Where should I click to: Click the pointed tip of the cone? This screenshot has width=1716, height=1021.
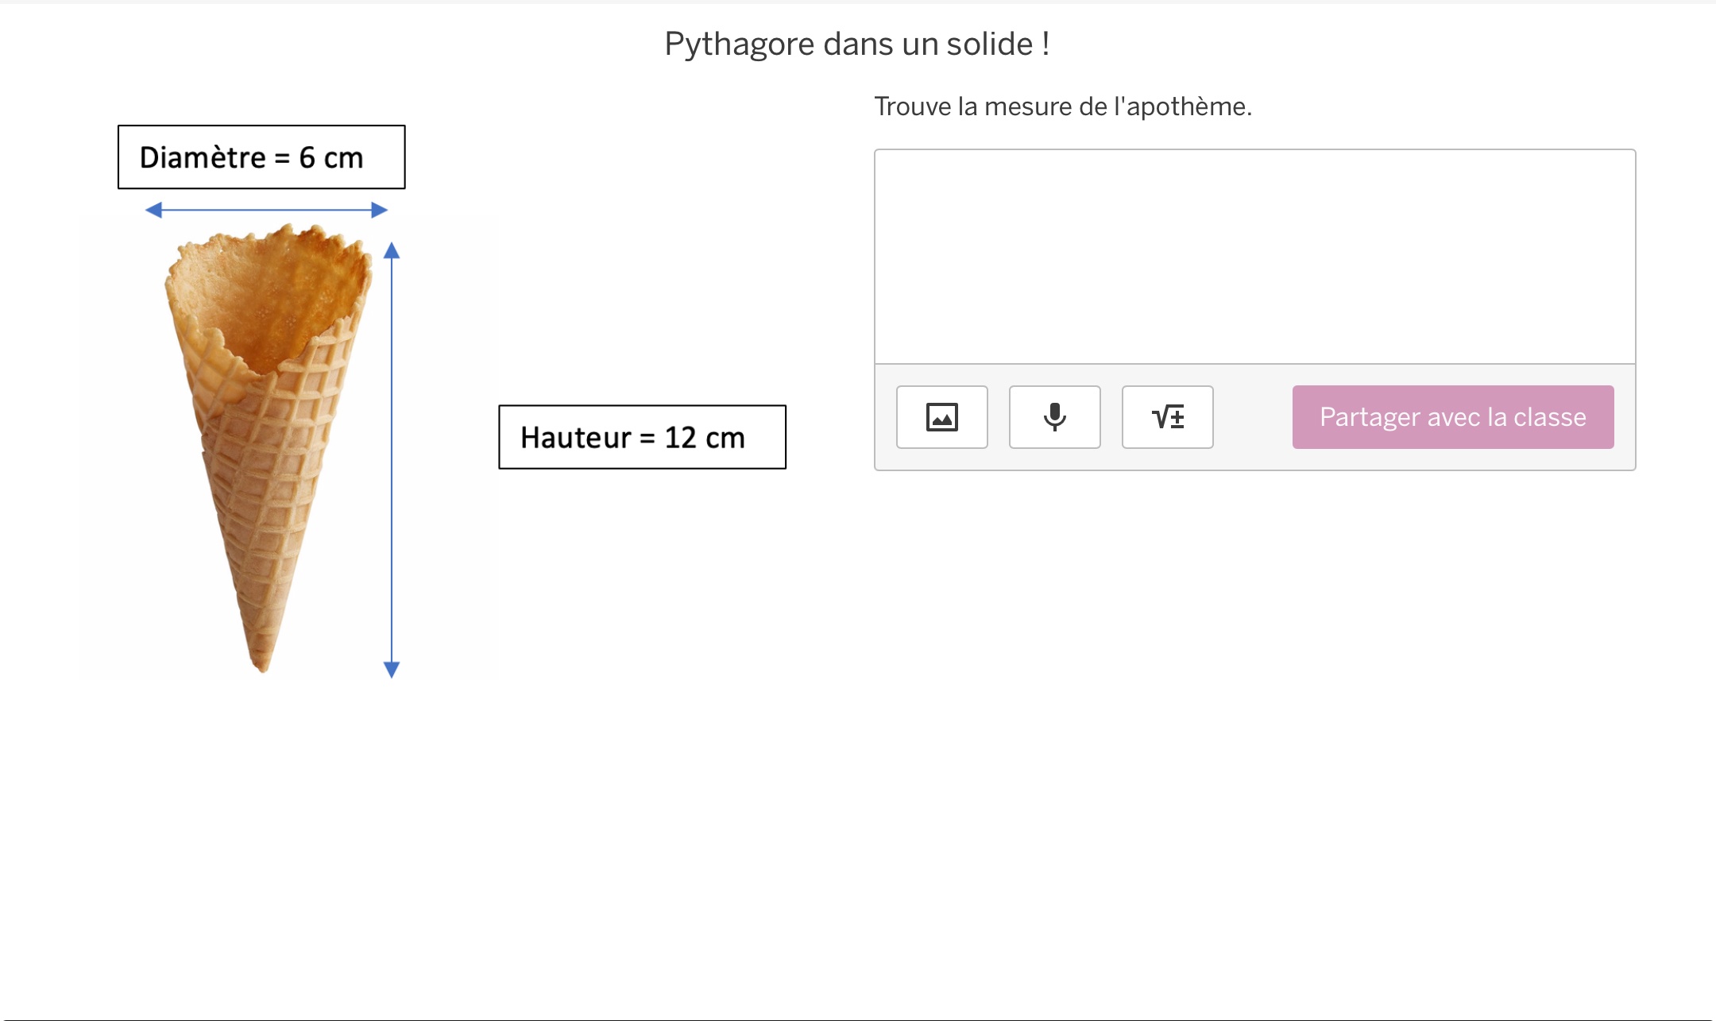point(261,666)
